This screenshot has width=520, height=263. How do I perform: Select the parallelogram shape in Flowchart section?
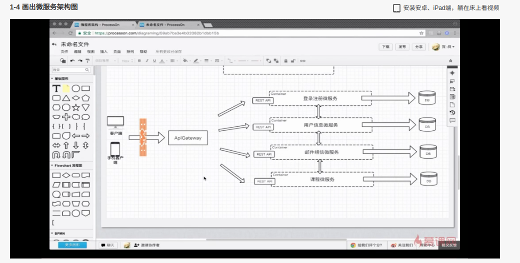56,185
